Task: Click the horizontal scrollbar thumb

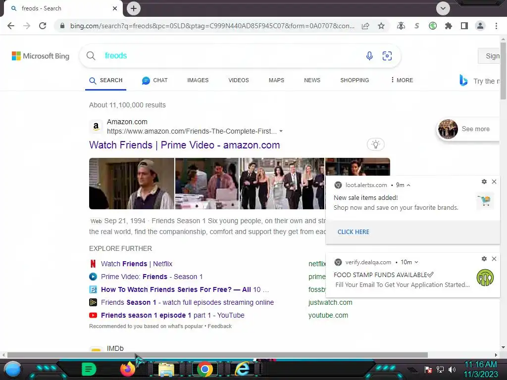Action: [x=217, y=355]
